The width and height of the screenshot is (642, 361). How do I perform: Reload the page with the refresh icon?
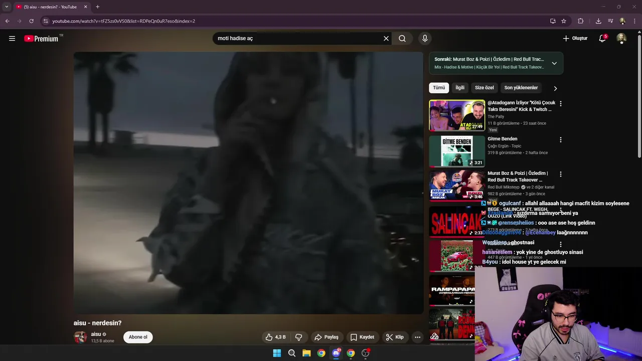31,21
